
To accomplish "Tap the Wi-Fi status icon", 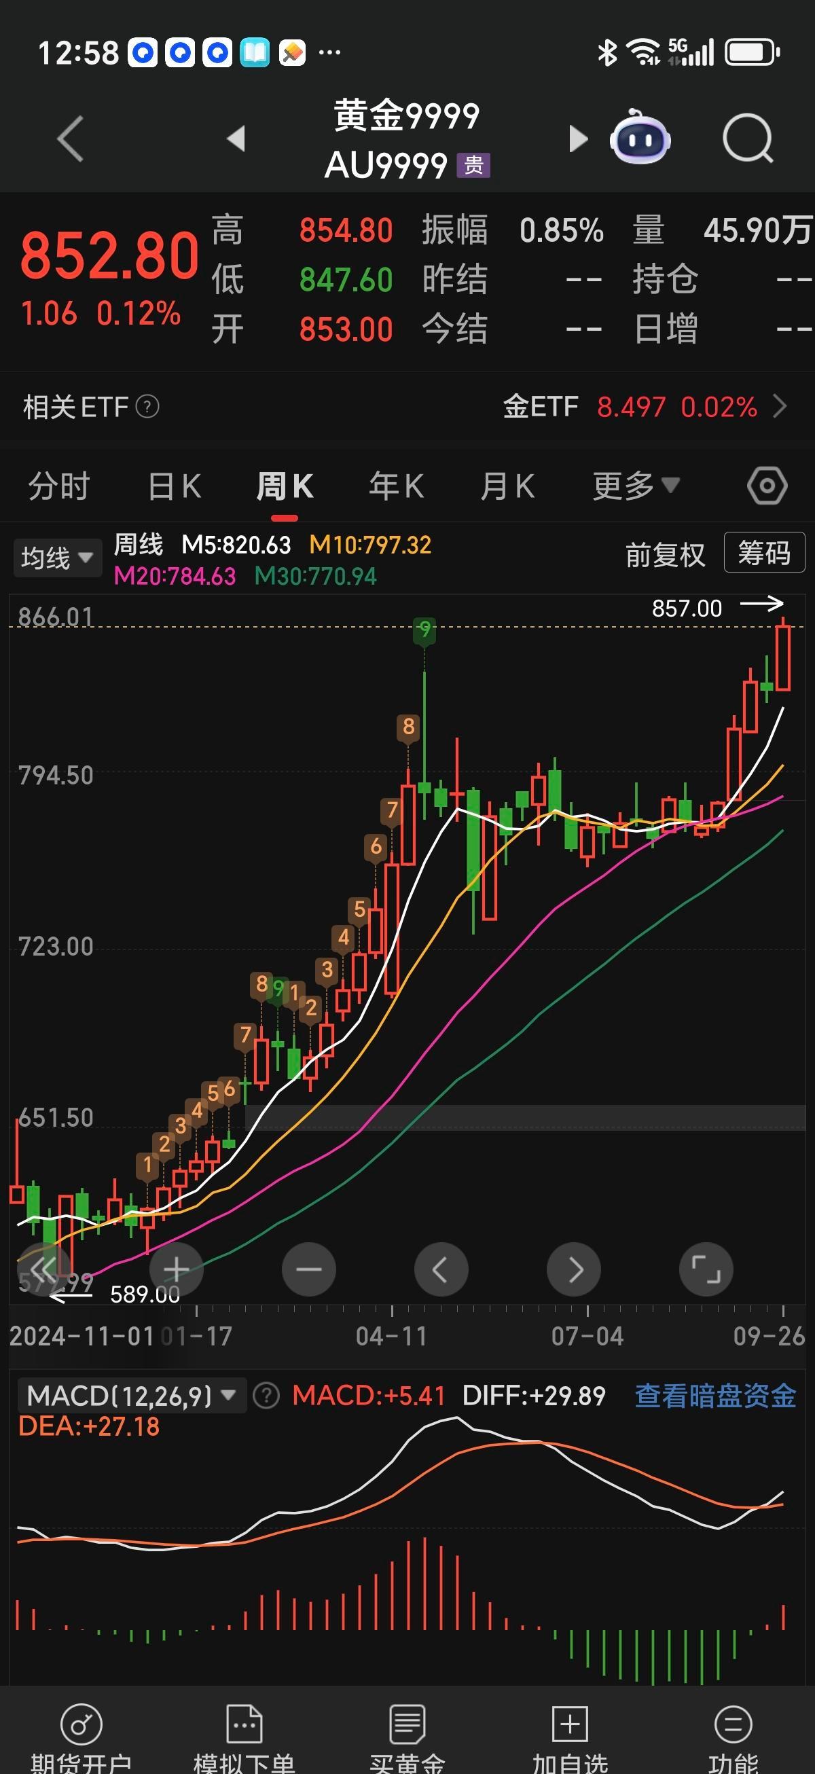I will coord(642,52).
